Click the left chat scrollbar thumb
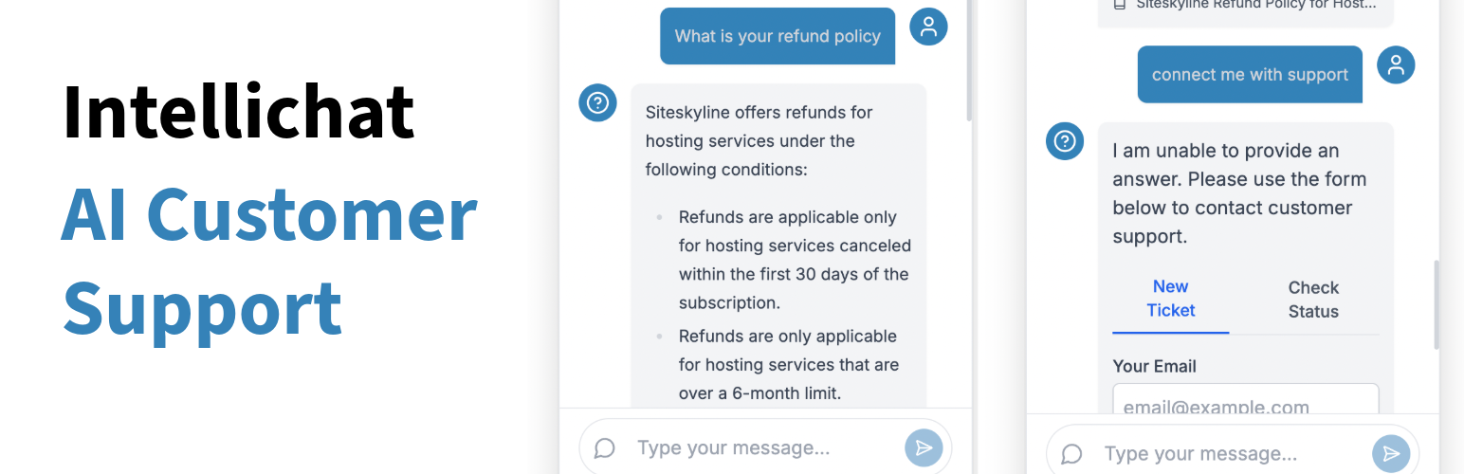 (x=969, y=57)
